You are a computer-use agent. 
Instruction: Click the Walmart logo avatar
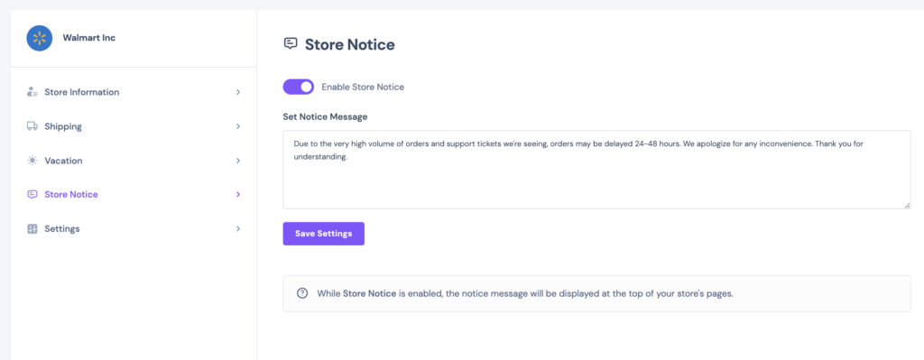pos(40,38)
